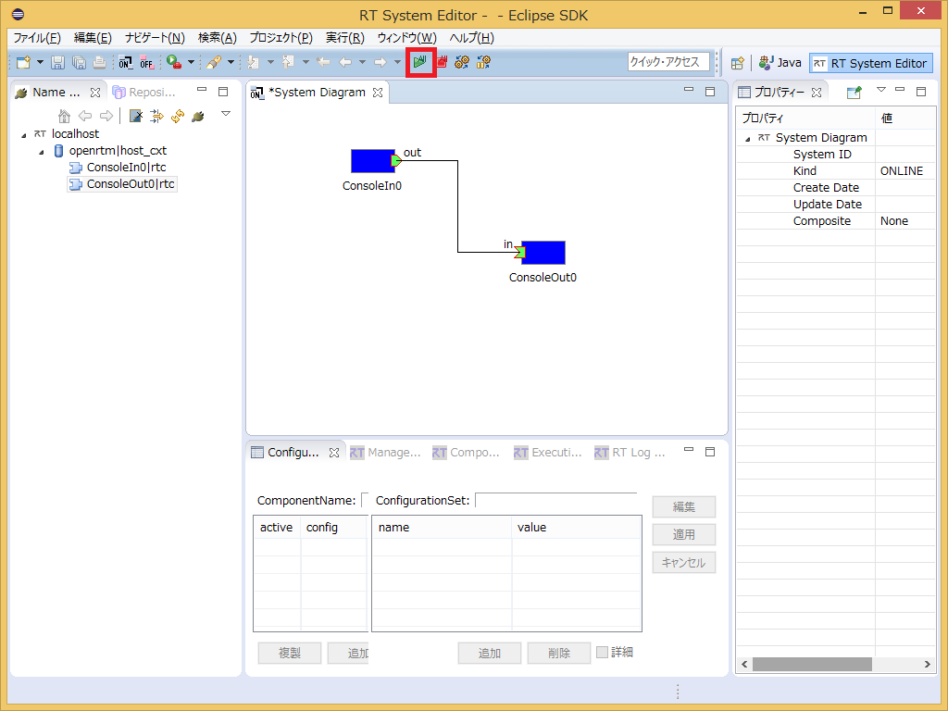
Task: Open a new online System Editor (ON icon)
Action: tap(125, 62)
